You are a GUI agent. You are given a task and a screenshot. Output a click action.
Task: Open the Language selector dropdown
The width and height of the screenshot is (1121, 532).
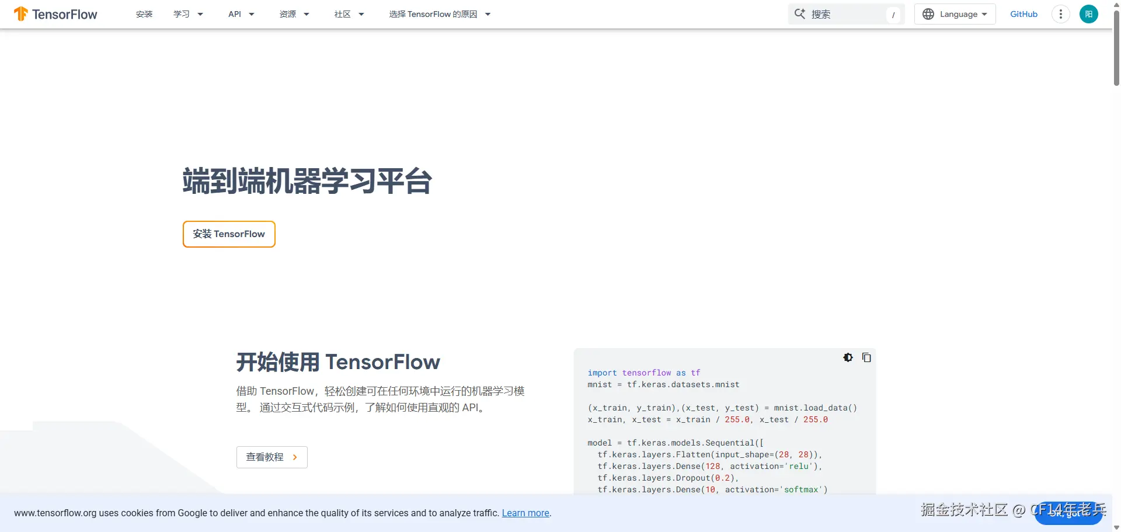point(955,14)
